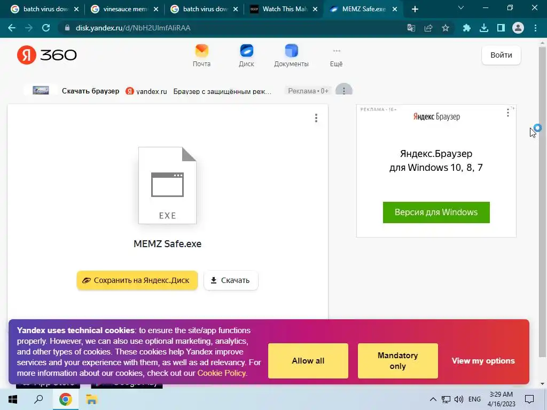
Task: Switch to the 'vinesauce mem' tab
Action: tap(123, 9)
